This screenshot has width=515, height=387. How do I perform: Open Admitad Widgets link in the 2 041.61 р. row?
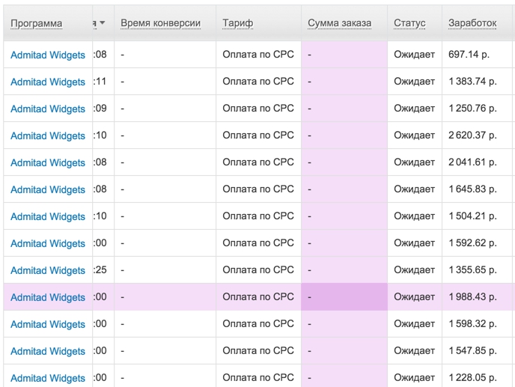(48, 162)
